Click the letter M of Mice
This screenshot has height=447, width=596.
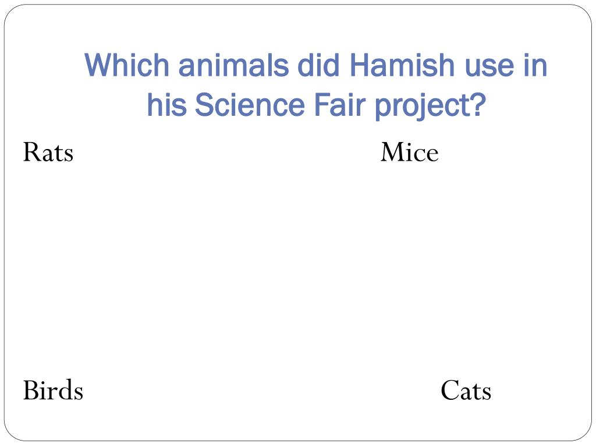394,152
